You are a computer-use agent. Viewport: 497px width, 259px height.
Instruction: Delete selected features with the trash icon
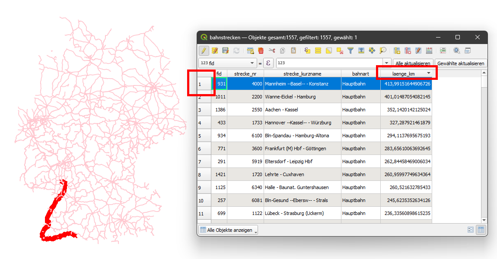261,51
